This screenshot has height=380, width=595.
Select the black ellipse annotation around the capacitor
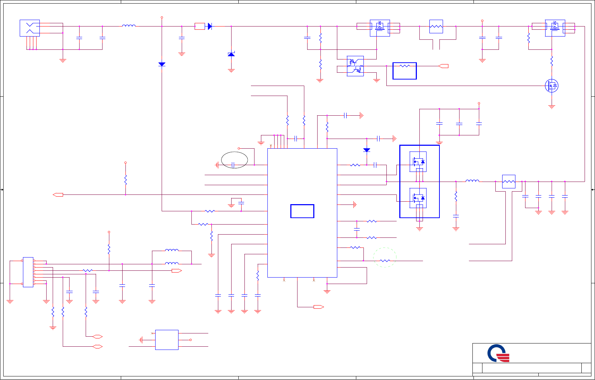coord(234,160)
